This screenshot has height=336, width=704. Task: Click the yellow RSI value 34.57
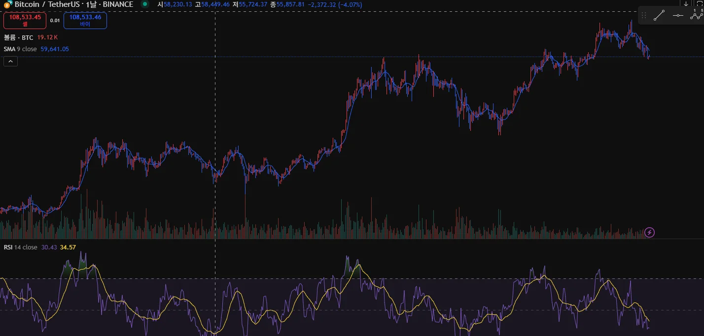pos(68,247)
